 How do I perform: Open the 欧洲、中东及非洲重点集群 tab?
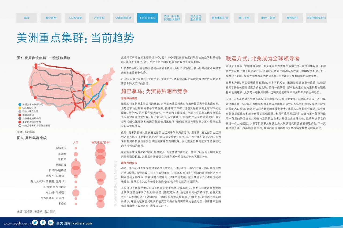[x=171, y=18]
